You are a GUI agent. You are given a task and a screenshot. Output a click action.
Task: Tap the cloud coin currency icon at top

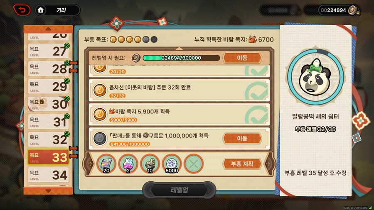point(352,10)
